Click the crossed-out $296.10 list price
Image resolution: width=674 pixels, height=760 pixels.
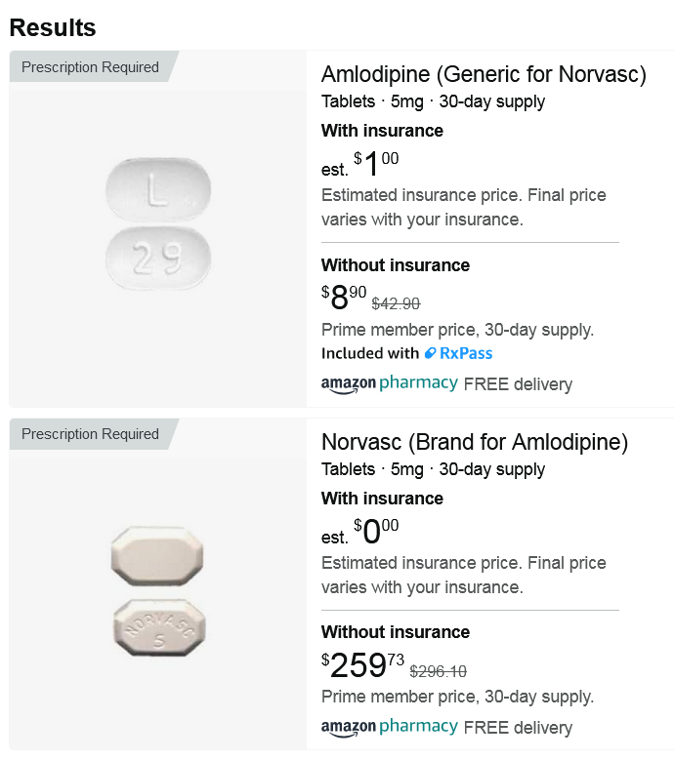pos(438,671)
